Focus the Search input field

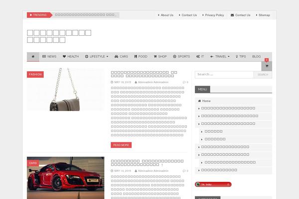224,75
